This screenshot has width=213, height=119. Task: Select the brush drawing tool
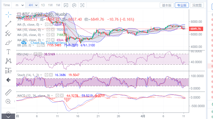click(9, 42)
